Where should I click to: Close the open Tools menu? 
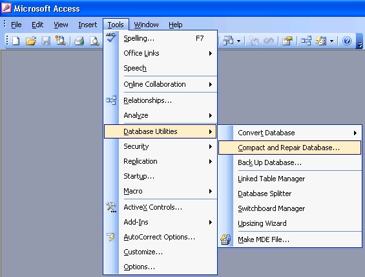tap(116, 25)
